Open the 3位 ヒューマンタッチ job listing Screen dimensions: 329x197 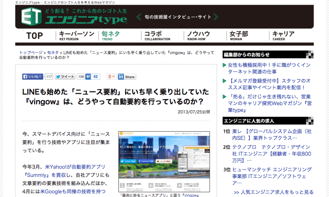272,176
